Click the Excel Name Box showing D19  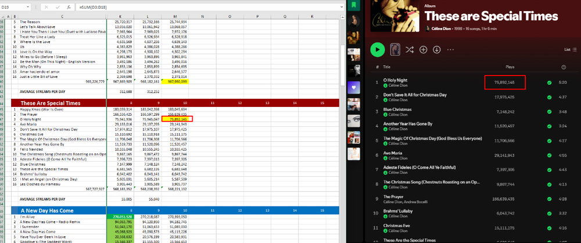coord(13,7)
